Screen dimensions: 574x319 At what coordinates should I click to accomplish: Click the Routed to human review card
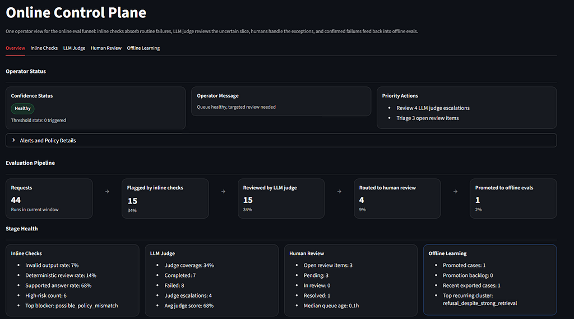(397, 198)
